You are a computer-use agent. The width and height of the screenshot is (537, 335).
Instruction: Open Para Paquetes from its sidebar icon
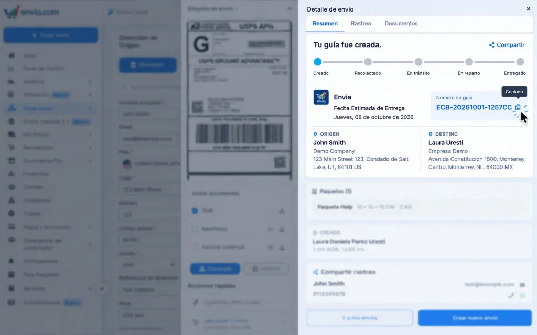(x=12, y=274)
